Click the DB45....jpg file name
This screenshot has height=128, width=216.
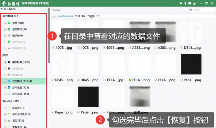click(192, 48)
